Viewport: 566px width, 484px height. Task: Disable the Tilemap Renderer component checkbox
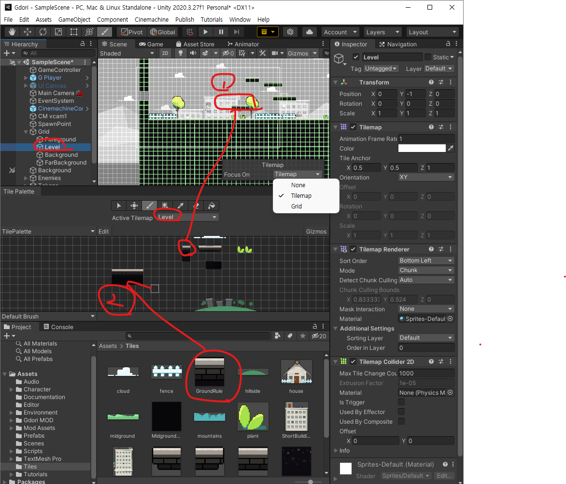tap(353, 249)
